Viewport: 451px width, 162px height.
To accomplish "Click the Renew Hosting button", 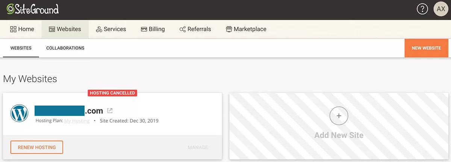I will coord(36,147).
